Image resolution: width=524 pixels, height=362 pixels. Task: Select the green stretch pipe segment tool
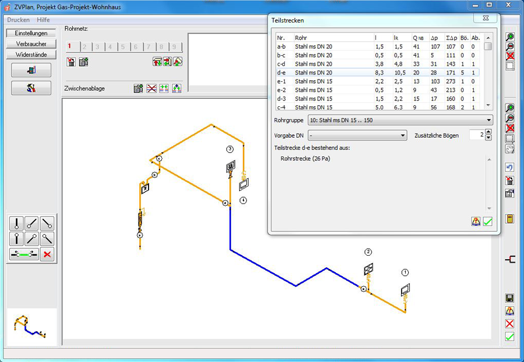24,254
